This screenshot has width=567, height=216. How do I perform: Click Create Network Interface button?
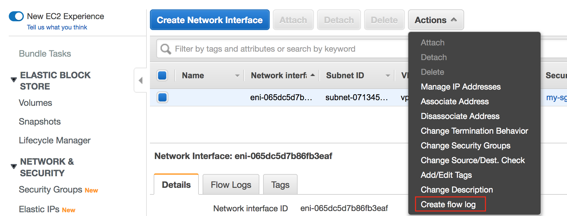[x=210, y=20]
